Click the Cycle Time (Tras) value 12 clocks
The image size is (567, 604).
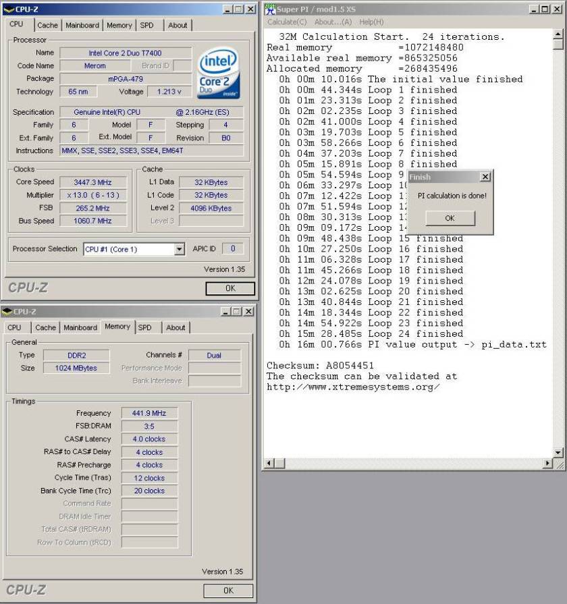pos(149,478)
